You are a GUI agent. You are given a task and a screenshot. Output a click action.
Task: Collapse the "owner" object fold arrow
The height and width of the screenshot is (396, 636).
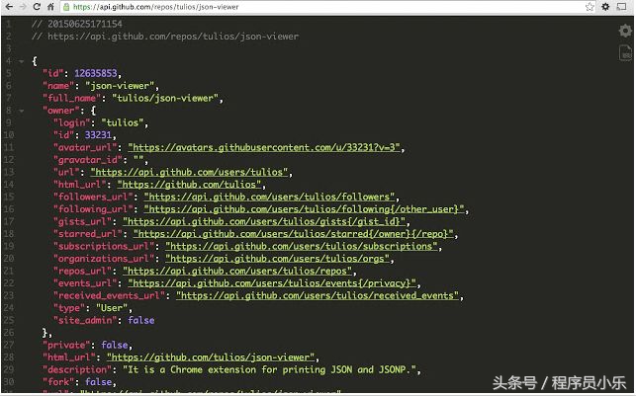click(x=20, y=111)
